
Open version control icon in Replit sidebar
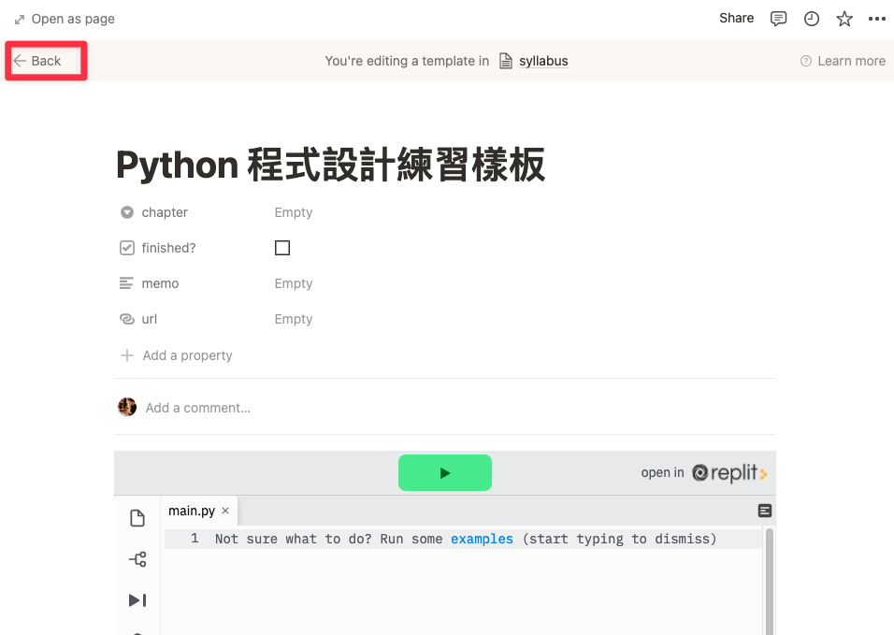coord(137,559)
